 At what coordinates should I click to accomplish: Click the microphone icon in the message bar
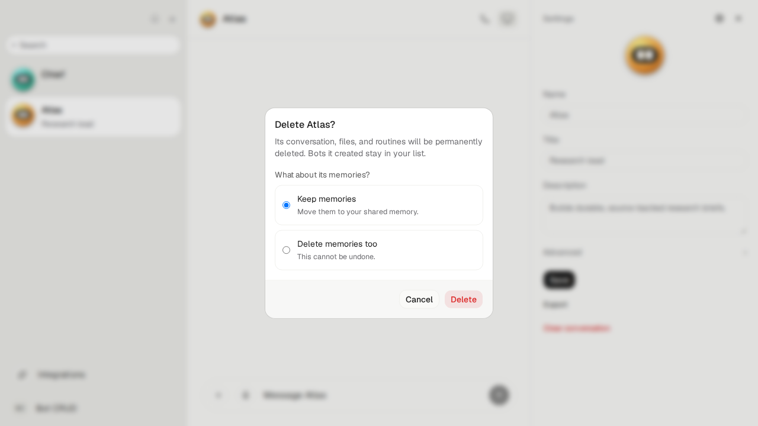(x=246, y=395)
